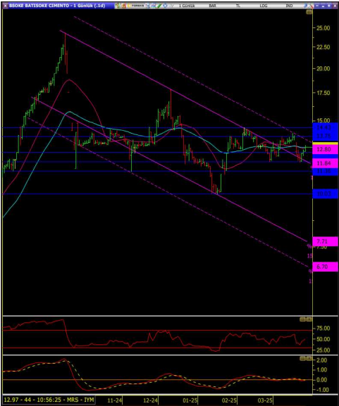Click the small panel icon above price axis
This screenshot has height=406, width=339.
click(309, 12)
